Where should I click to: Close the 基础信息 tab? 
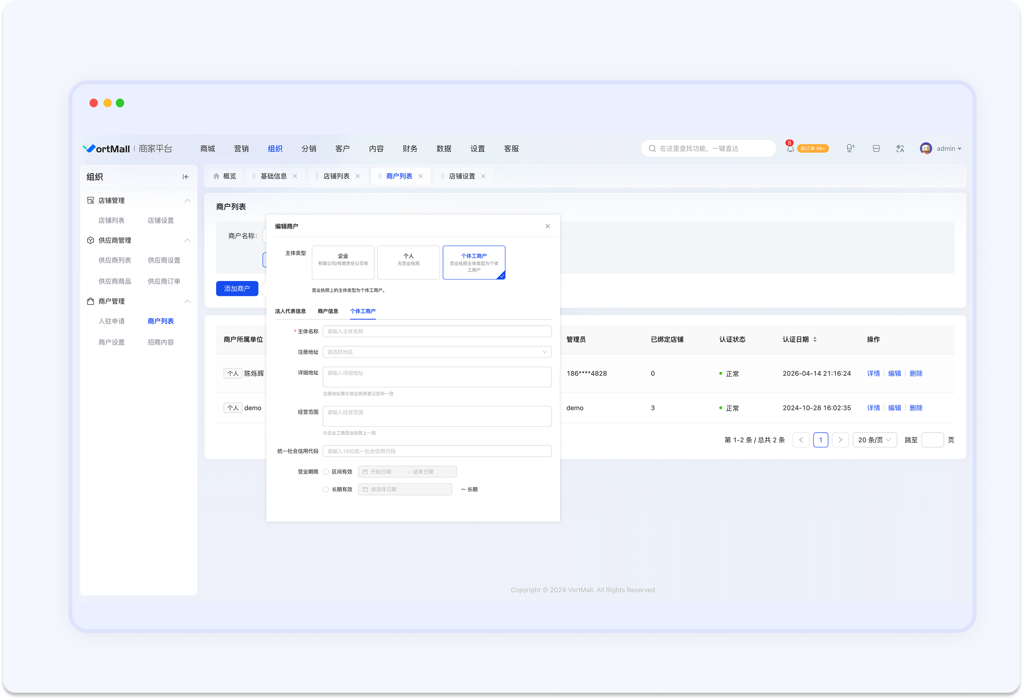point(295,176)
